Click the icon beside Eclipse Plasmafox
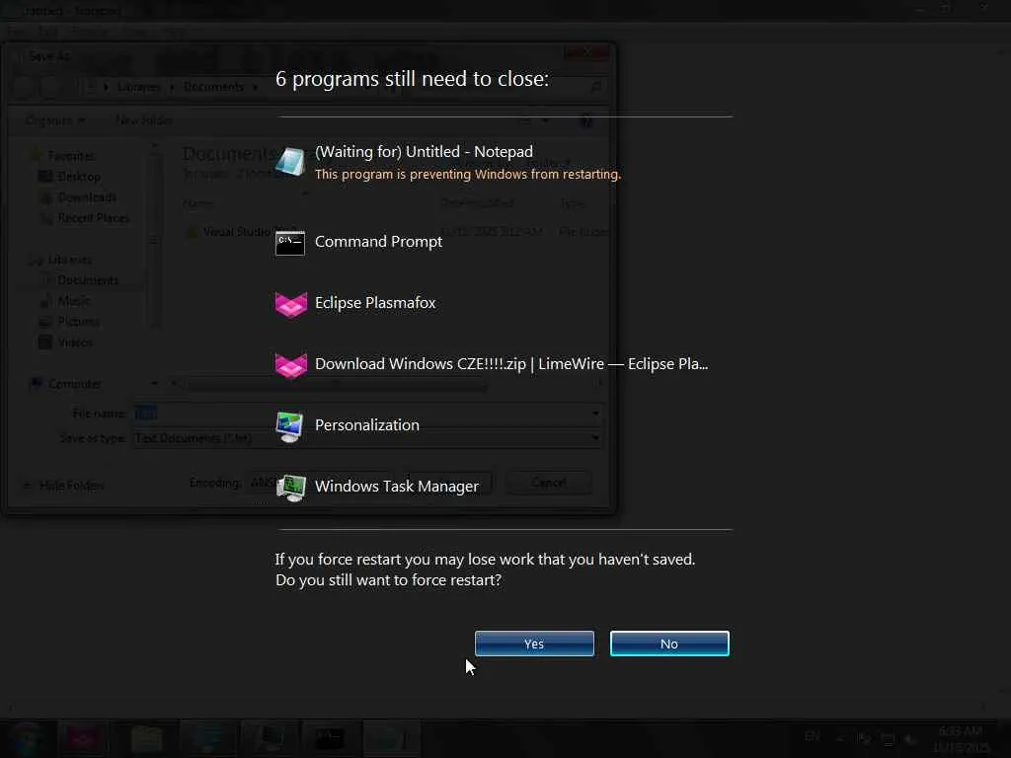This screenshot has height=758, width=1011. tap(291, 304)
